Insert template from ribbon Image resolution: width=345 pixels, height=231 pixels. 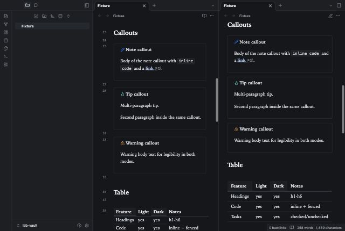(x=6, y=48)
